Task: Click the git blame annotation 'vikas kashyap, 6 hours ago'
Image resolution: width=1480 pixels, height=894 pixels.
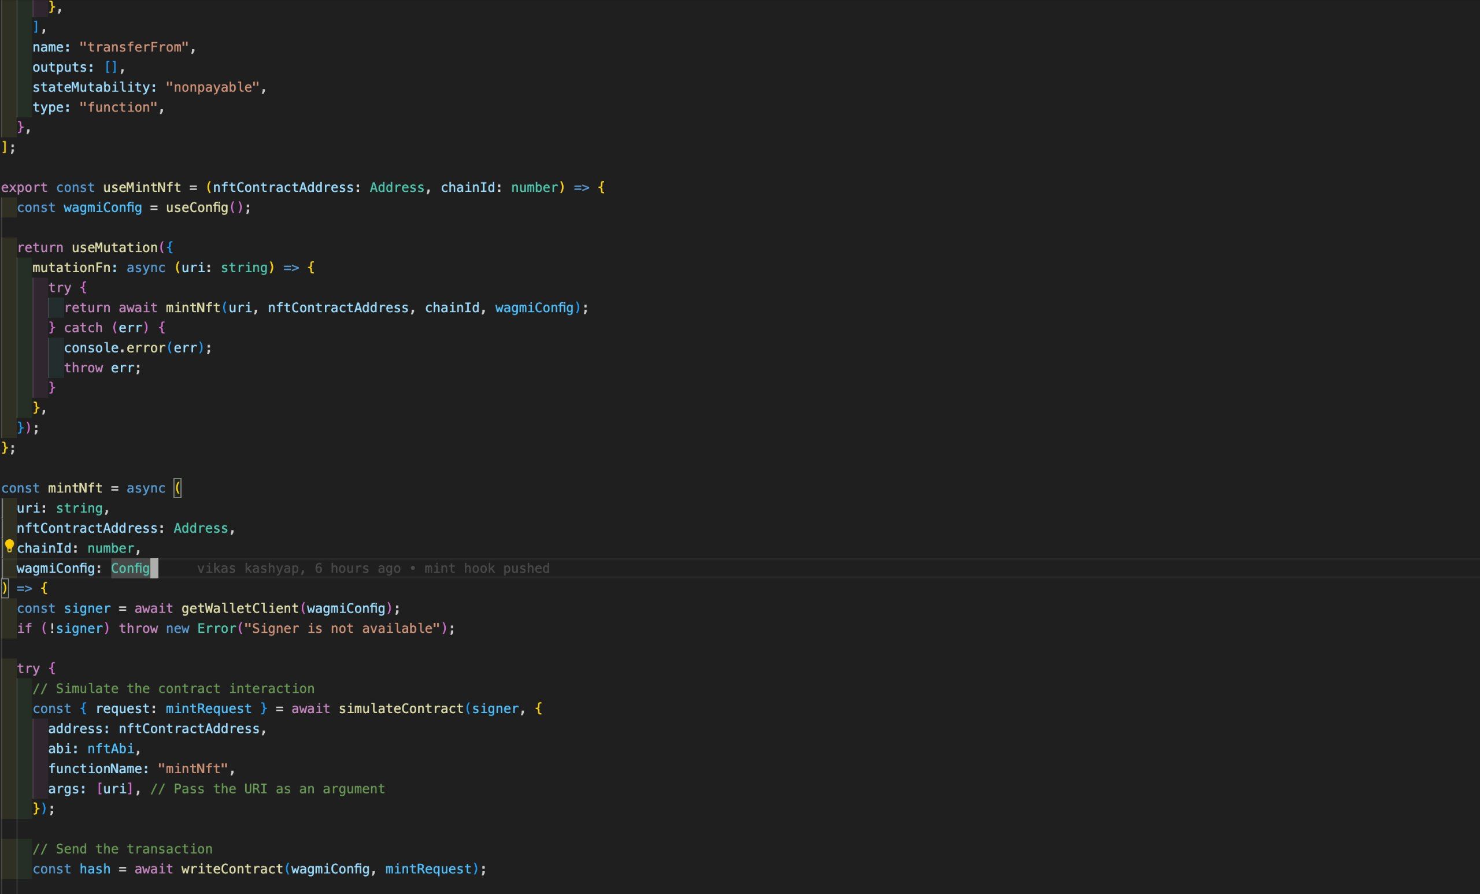Action: pos(298,568)
